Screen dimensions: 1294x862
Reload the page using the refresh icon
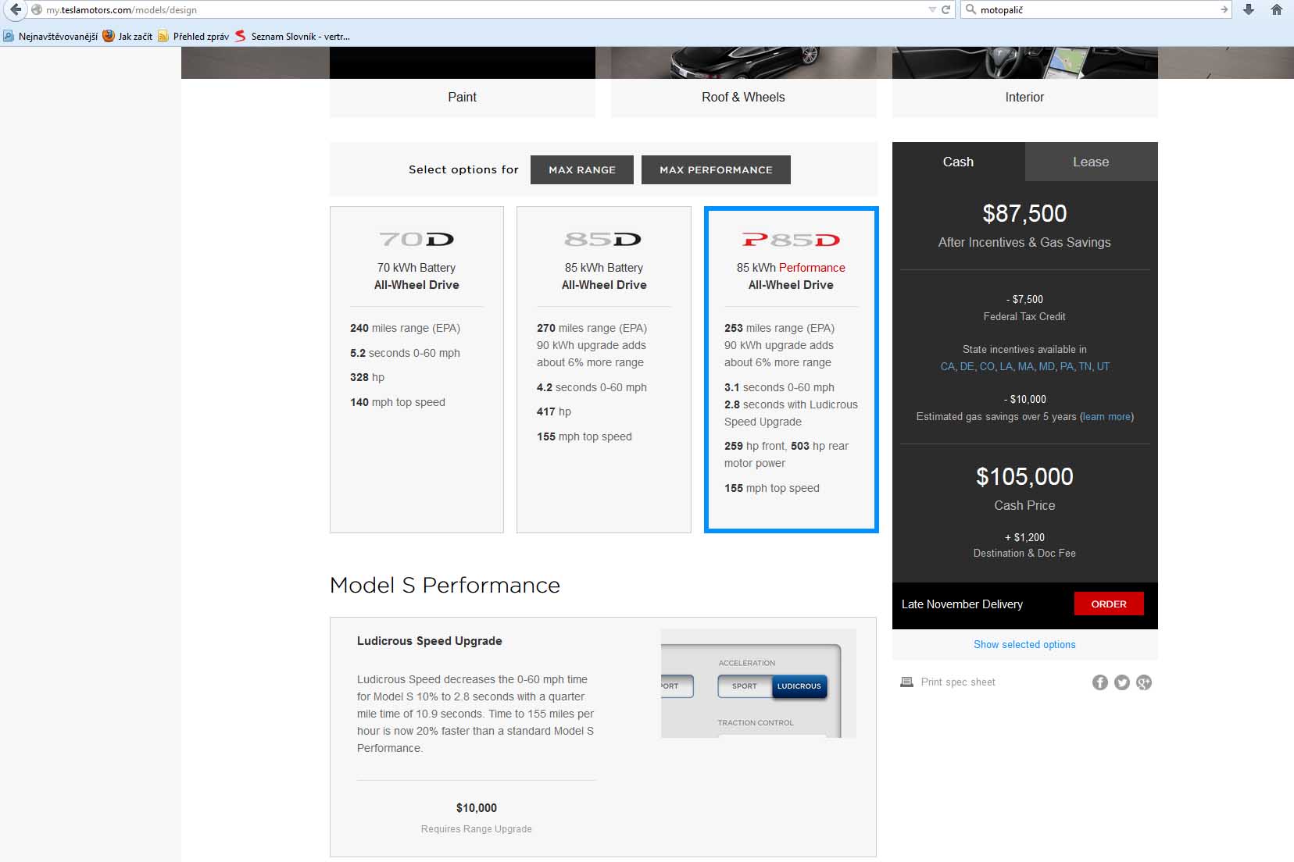945,9
